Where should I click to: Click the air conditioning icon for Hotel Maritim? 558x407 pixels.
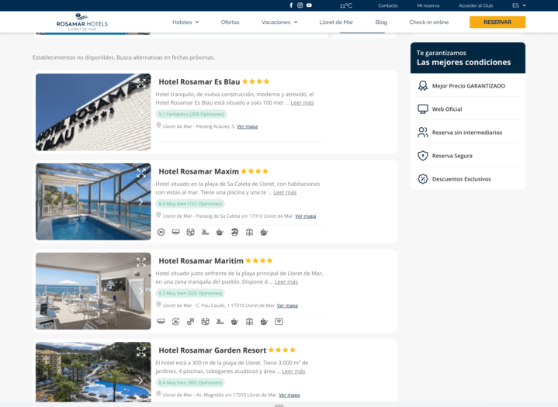click(161, 321)
